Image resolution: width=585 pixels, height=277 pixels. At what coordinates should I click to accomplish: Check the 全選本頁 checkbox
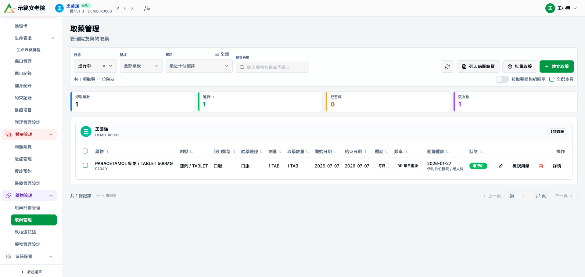coord(552,79)
